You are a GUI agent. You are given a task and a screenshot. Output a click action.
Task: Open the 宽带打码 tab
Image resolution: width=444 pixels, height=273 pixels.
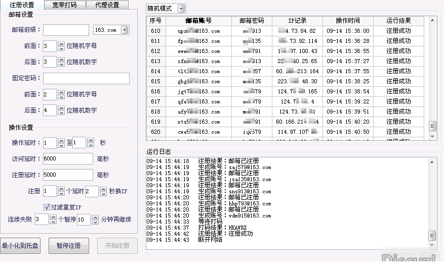pos(65,5)
